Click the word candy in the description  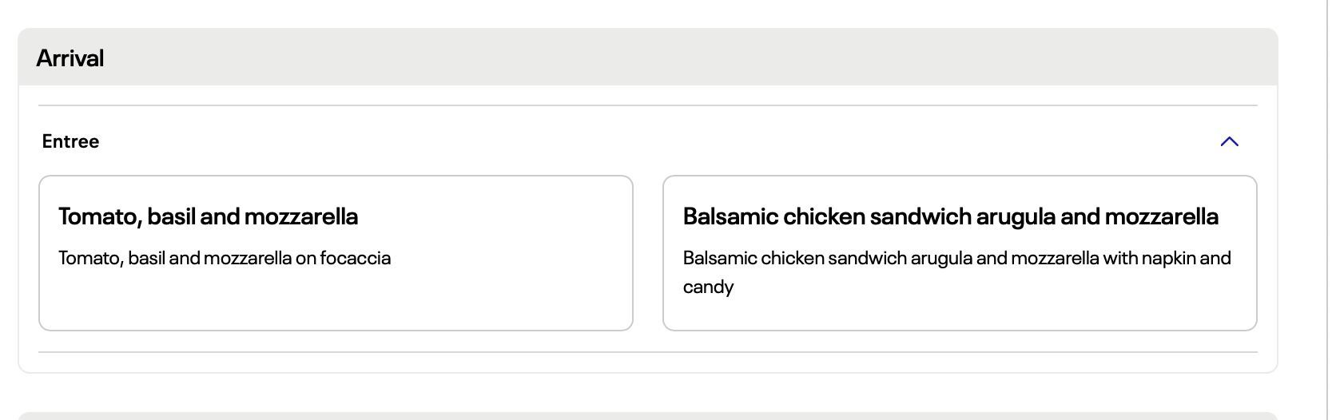coord(708,287)
